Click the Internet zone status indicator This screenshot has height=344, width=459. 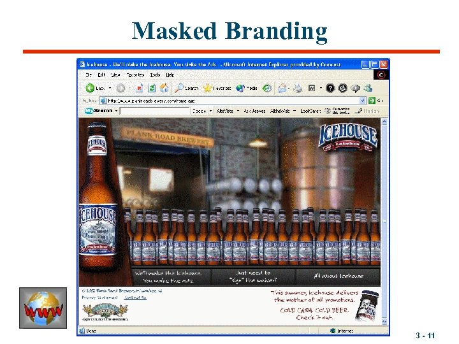[x=342, y=331]
